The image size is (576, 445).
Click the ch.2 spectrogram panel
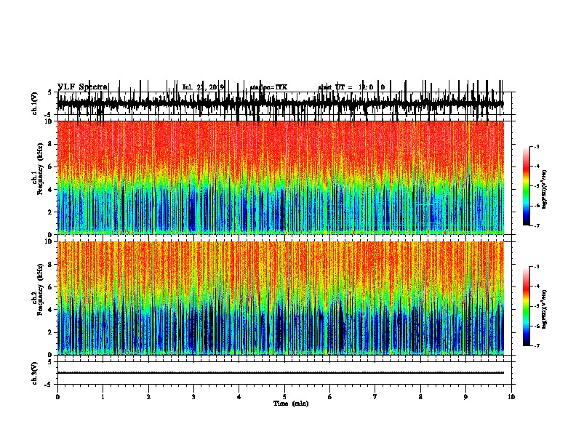tap(281, 298)
